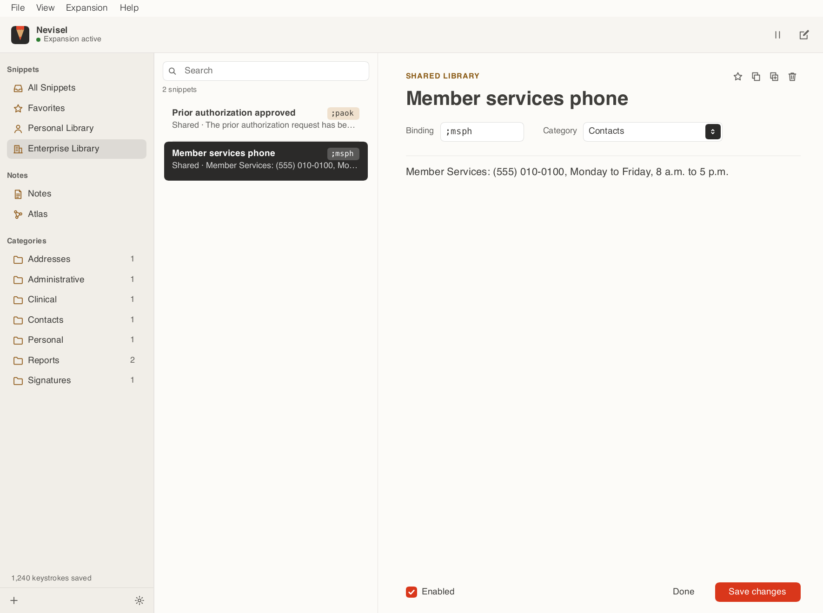Open the Atlas notes view
The image size is (823, 613).
click(x=77, y=214)
